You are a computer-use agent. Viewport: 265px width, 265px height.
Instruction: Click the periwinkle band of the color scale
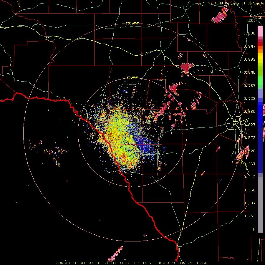point(260,94)
